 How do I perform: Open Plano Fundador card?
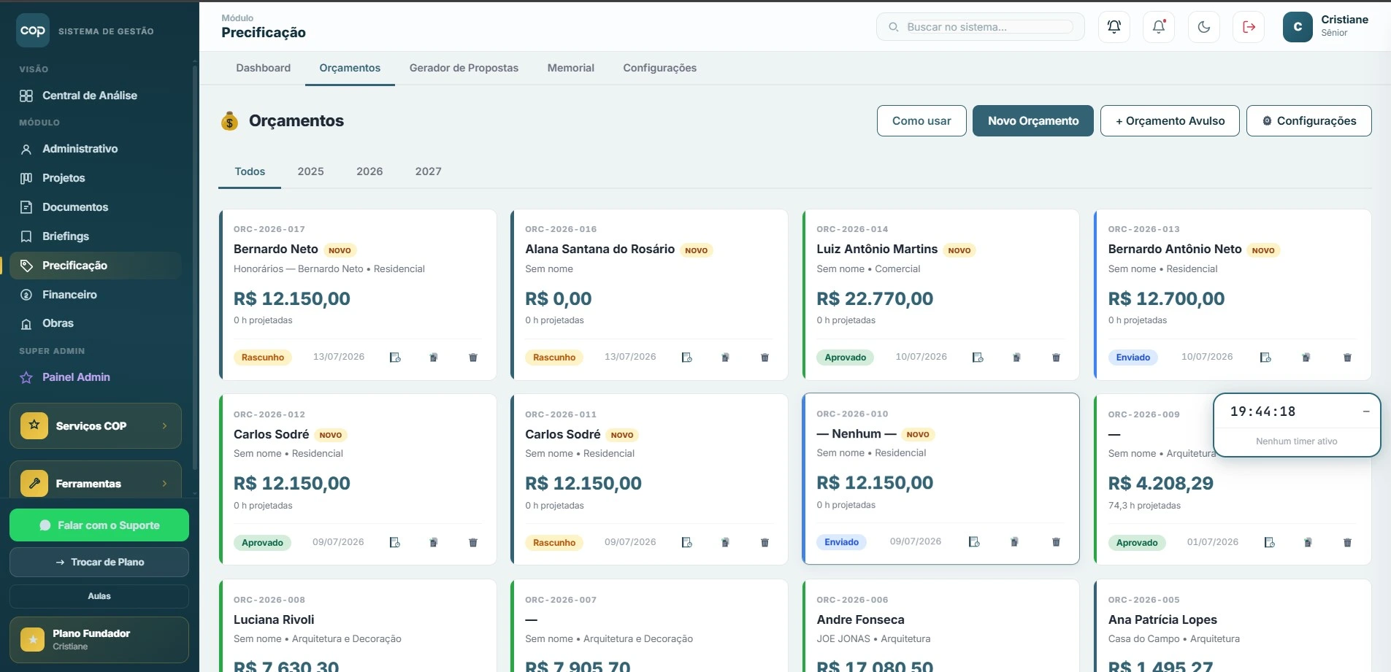coord(99,640)
